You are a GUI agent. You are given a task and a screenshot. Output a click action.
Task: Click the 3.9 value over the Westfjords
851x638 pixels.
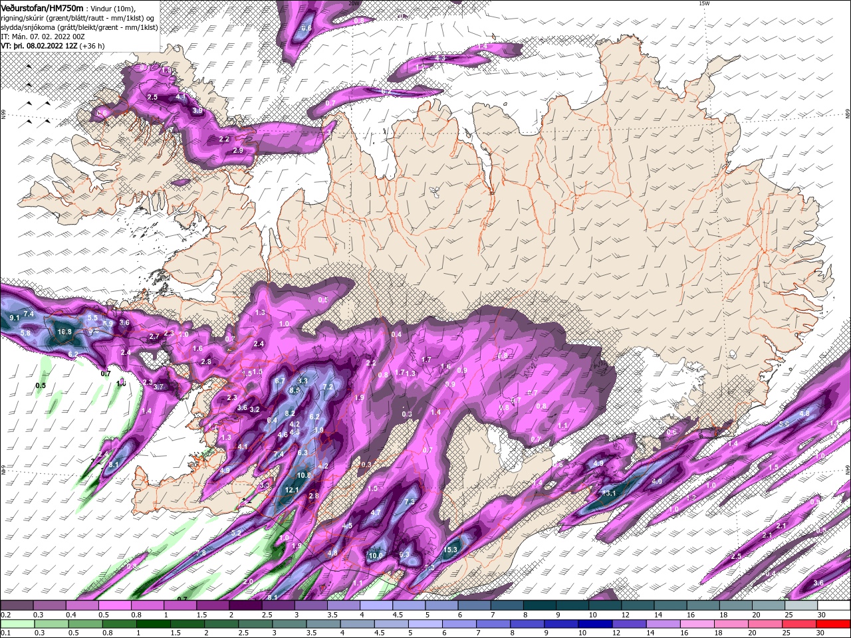[197, 110]
